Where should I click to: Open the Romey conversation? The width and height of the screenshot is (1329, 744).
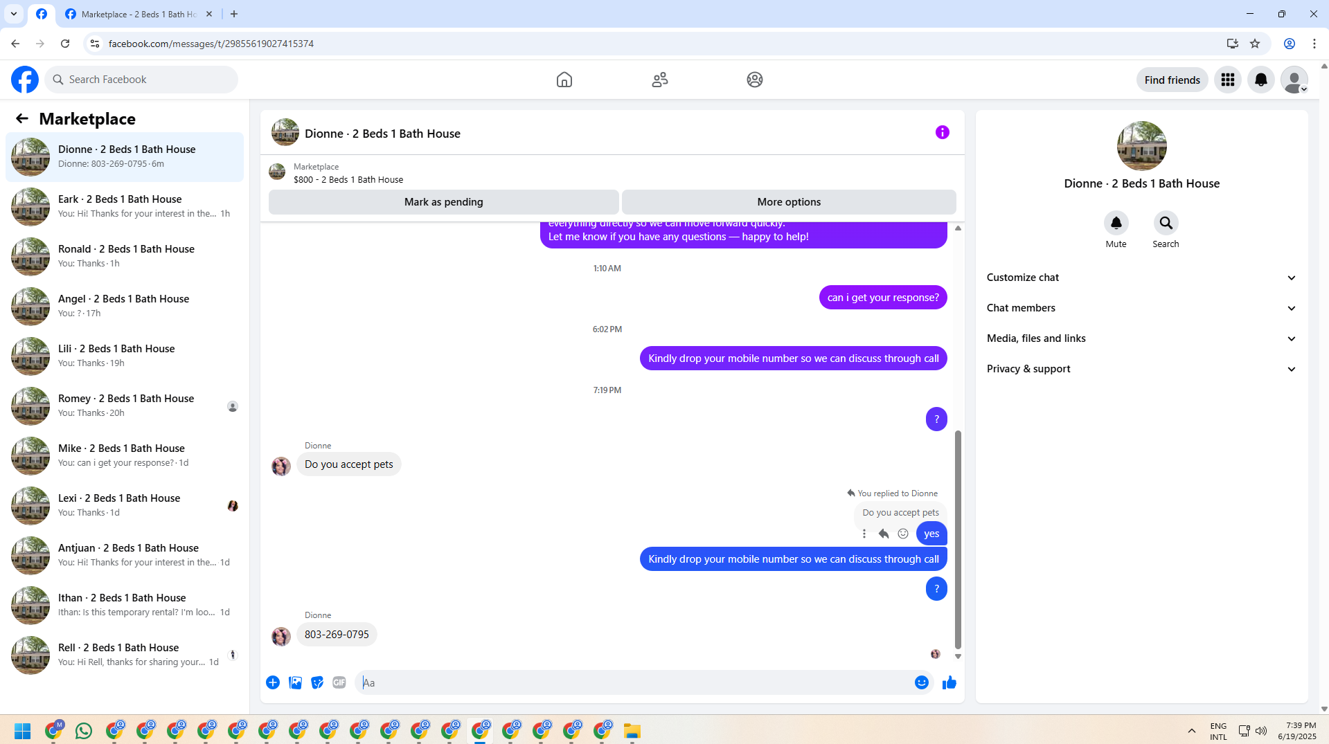point(125,406)
